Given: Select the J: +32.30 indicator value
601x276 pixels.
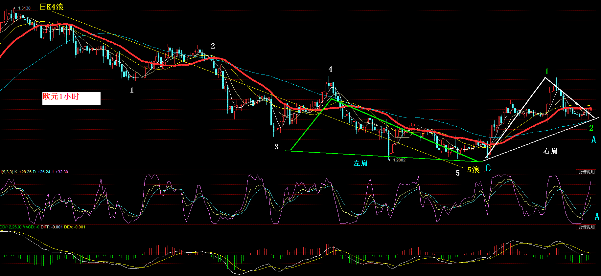Looking at the screenshot, I should 60,172.
